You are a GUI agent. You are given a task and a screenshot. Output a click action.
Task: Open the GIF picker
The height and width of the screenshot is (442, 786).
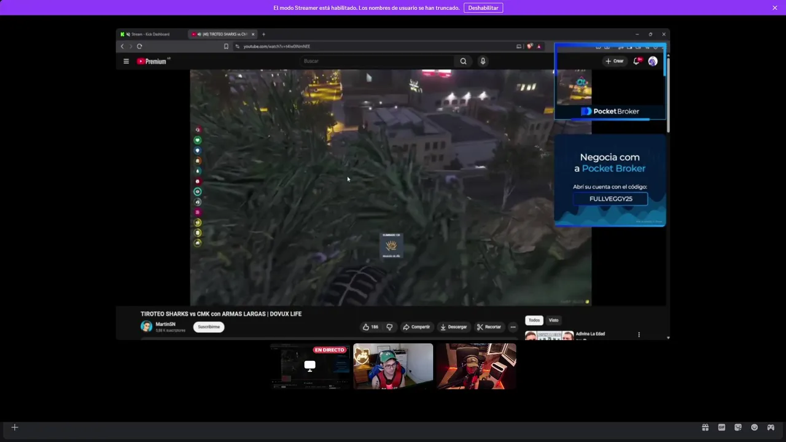(722, 427)
